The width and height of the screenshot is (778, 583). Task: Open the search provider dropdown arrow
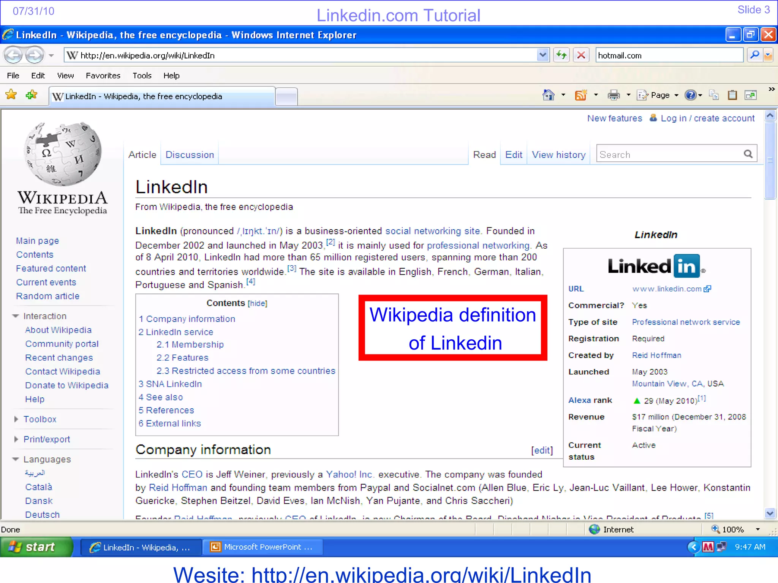coord(768,55)
